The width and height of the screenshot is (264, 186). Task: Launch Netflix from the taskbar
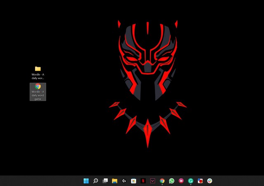click(x=143, y=181)
